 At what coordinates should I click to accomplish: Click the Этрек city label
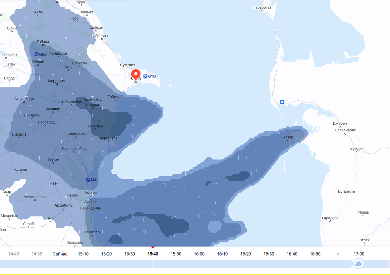364,240
